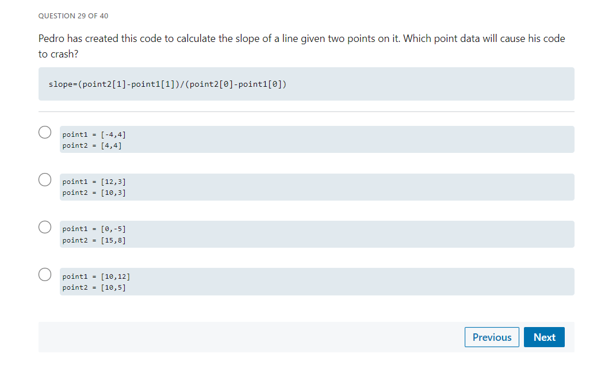601x369 pixels.
Task: Click the word slope in the code snippet
Action: [x=60, y=84]
